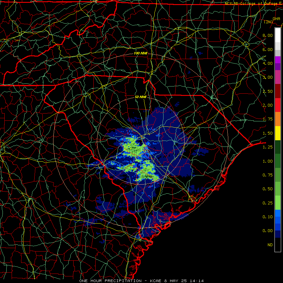The image size is (283, 283).
Task: Click the KCAE station identifier in footer
Action: click(x=156, y=281)
